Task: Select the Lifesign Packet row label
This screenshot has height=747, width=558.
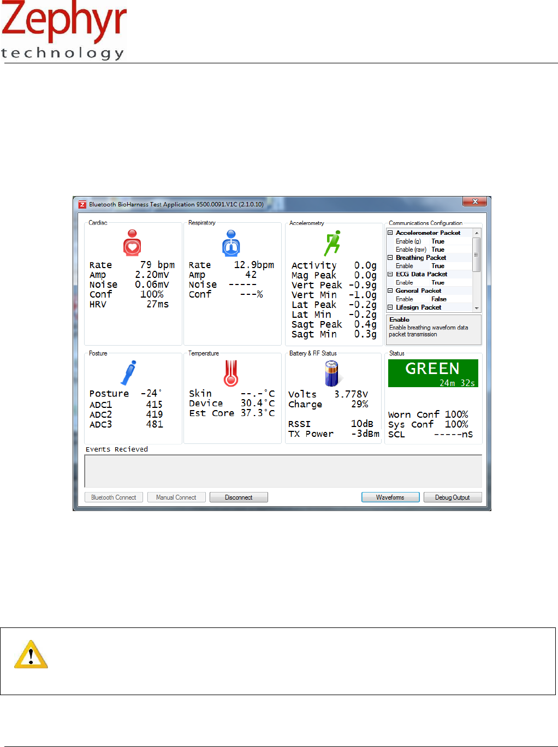Action: coord(418,307)
